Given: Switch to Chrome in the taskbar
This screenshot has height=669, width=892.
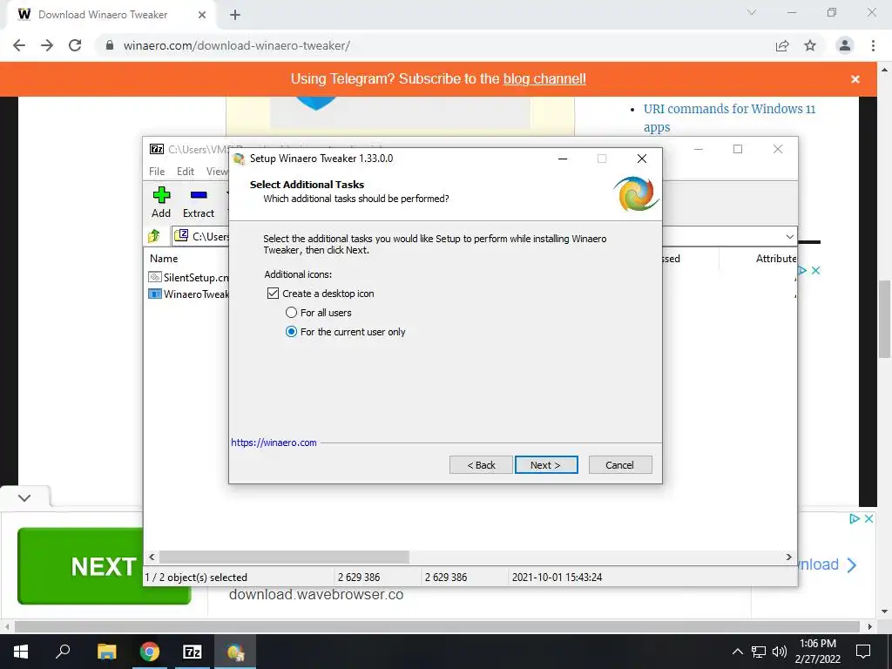Looking at the screenshot, I should pyautogui.click(x=150, y=652).
